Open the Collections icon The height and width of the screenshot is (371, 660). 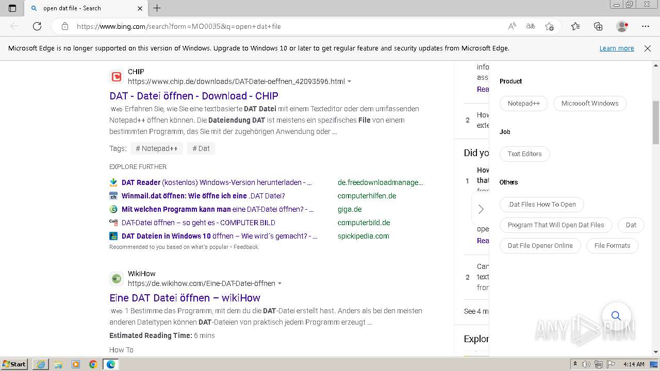tap(598, 26)
